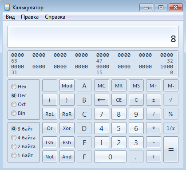This screenshot has width=186, height=170.
Task: Click the MC memory clear button
Action: [102, 86]
